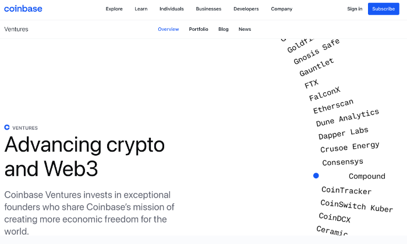Open the Explore menu
Image resolution: width=407 pixels, height=244 pixels.
point(114,9)
